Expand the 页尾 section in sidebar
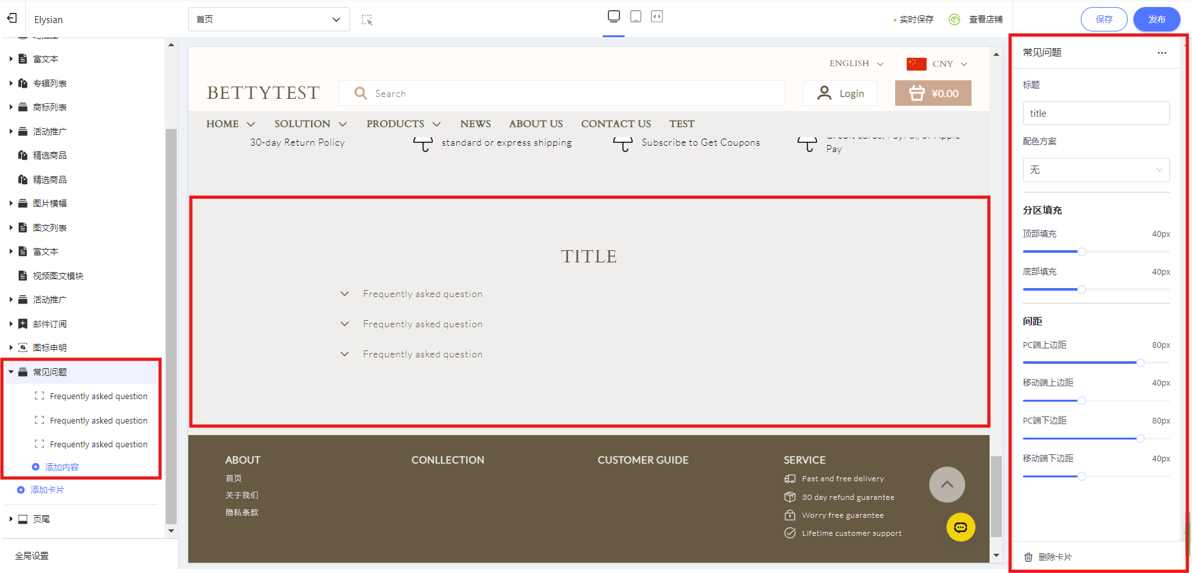The width and height of the screenshot is (1192, 573). click(x=11, y=519)
